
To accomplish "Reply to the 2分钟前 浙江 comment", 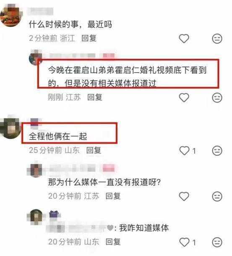I will pyautogui.click(x=89, y=38).
